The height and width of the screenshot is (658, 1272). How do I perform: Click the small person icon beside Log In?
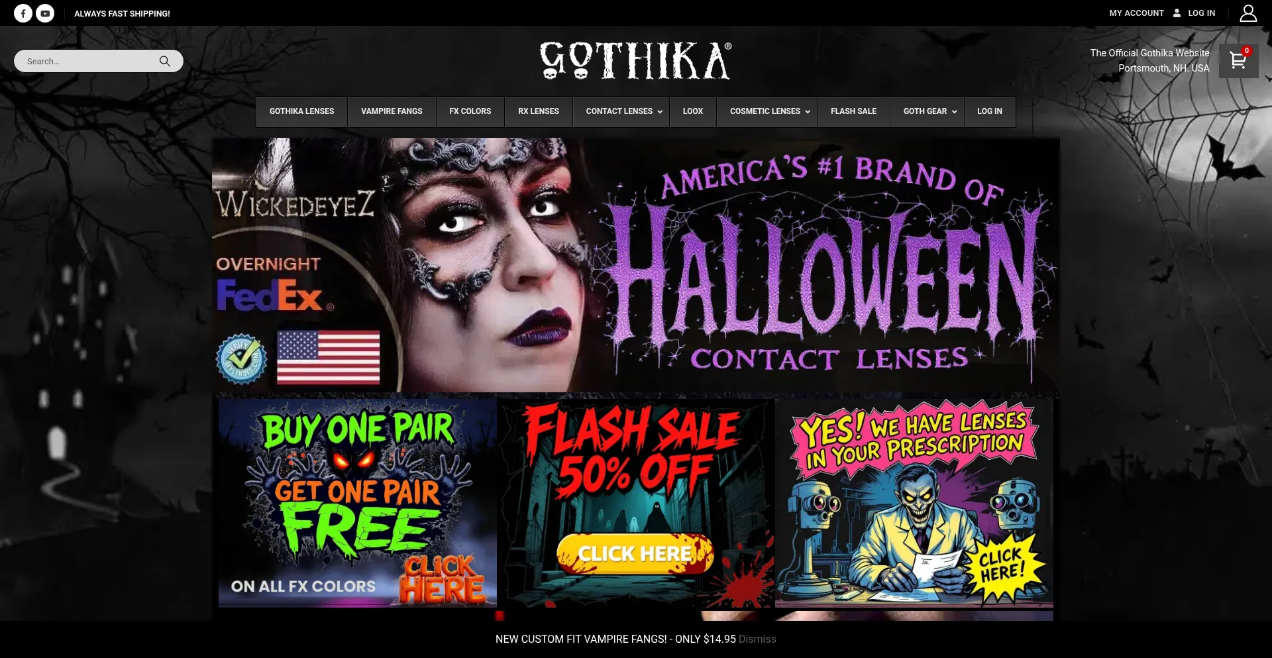[x=1177, y=13]
